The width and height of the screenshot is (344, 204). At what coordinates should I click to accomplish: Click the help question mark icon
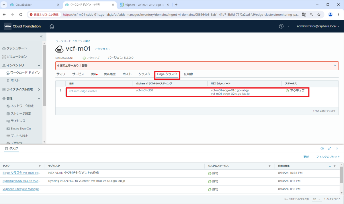coord(281,26)
